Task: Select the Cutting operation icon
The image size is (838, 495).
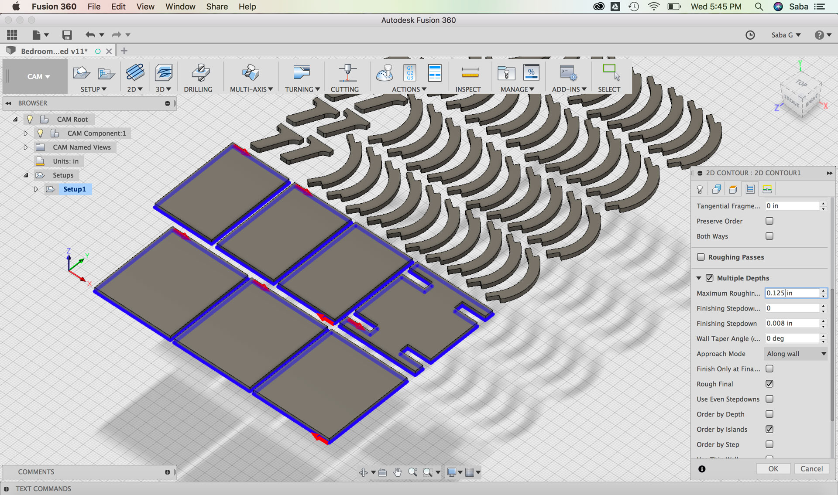Action: (x=347, y=72)
